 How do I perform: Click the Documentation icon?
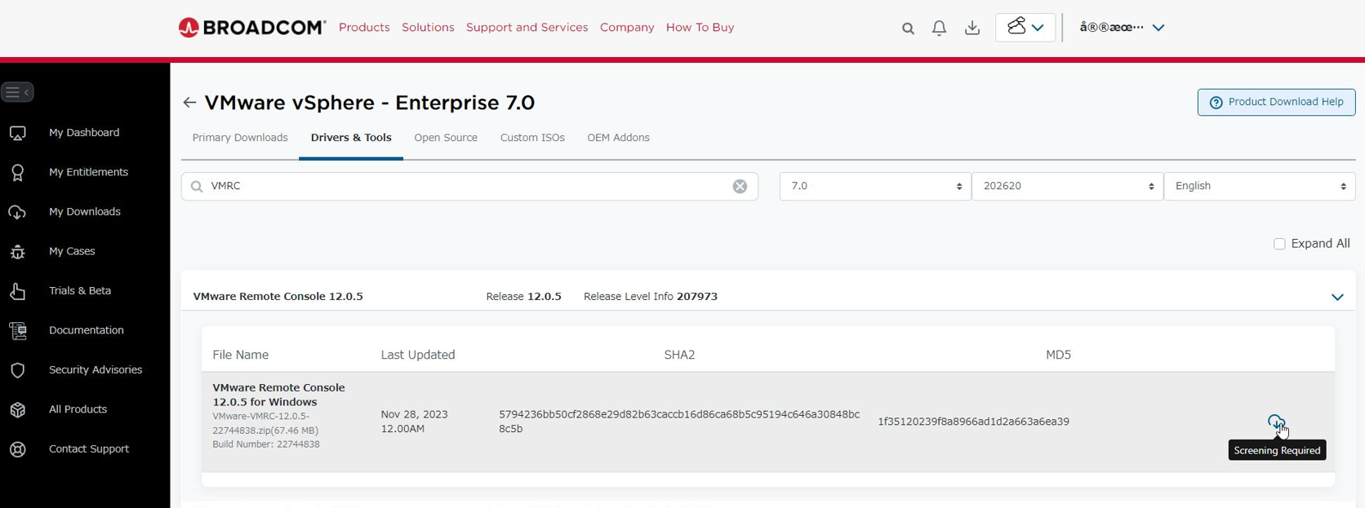coord(18,330)
